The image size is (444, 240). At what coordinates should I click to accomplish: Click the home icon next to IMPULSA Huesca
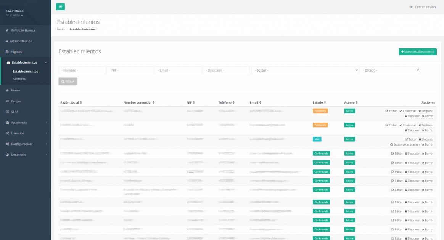pyautogui.click(x=7, y=30)
